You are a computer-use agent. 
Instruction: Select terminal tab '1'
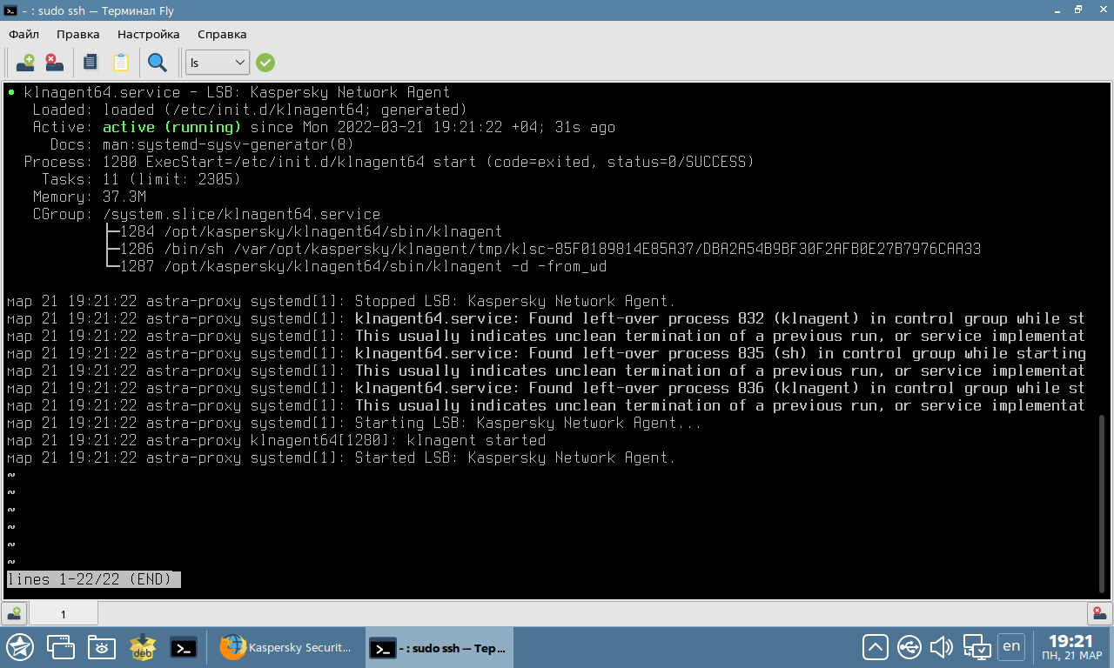64,614
